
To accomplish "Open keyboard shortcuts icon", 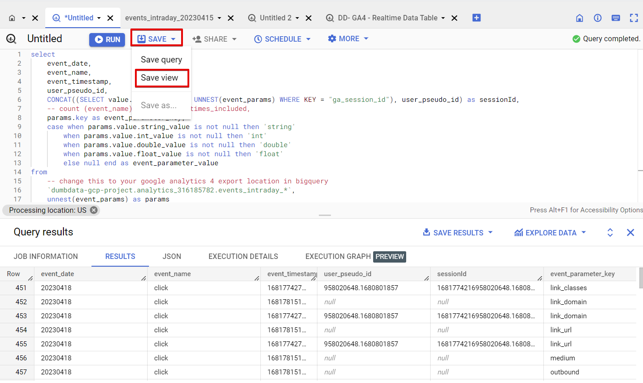I will 616,18.
